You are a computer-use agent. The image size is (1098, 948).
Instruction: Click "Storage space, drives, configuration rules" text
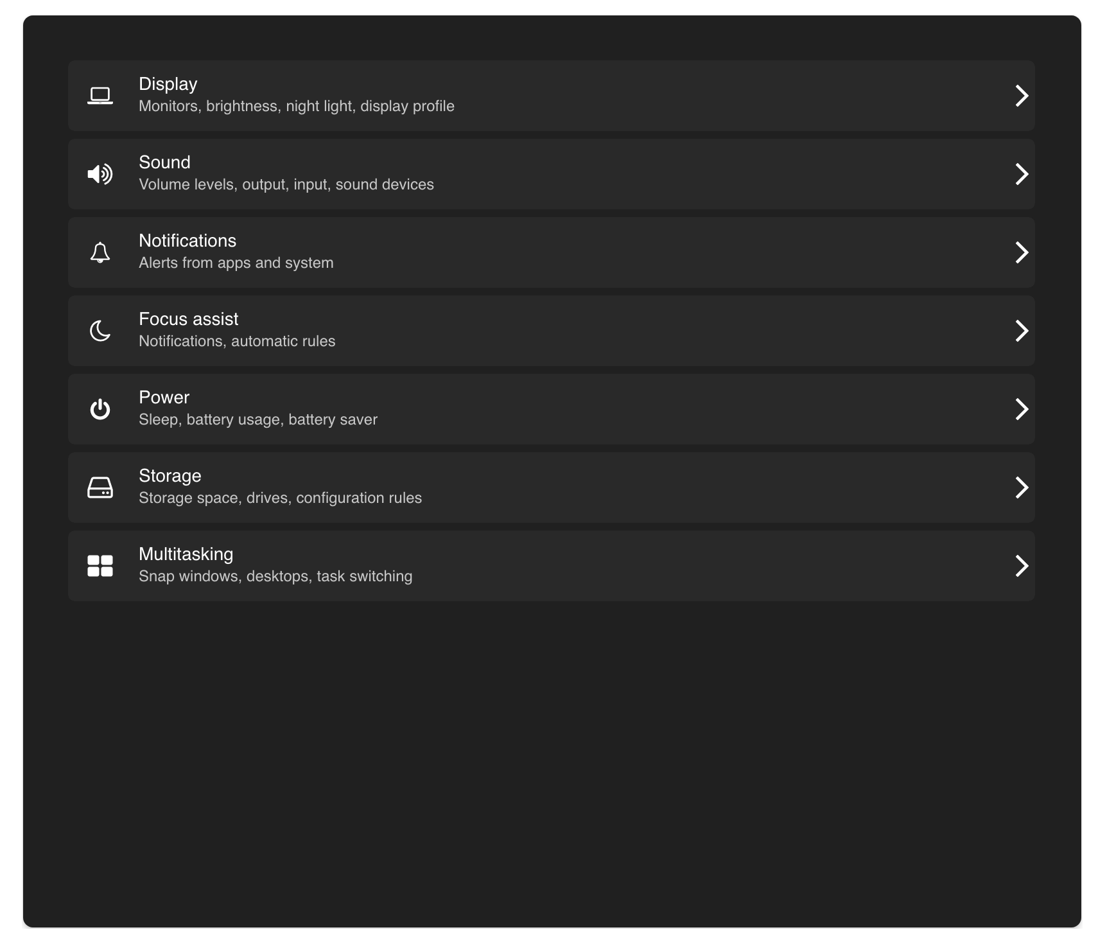click(x=280, y=498)
